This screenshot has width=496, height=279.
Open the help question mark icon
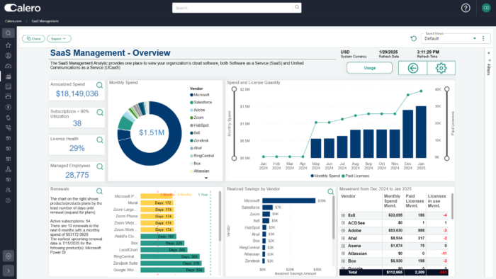tap(466, 8)
